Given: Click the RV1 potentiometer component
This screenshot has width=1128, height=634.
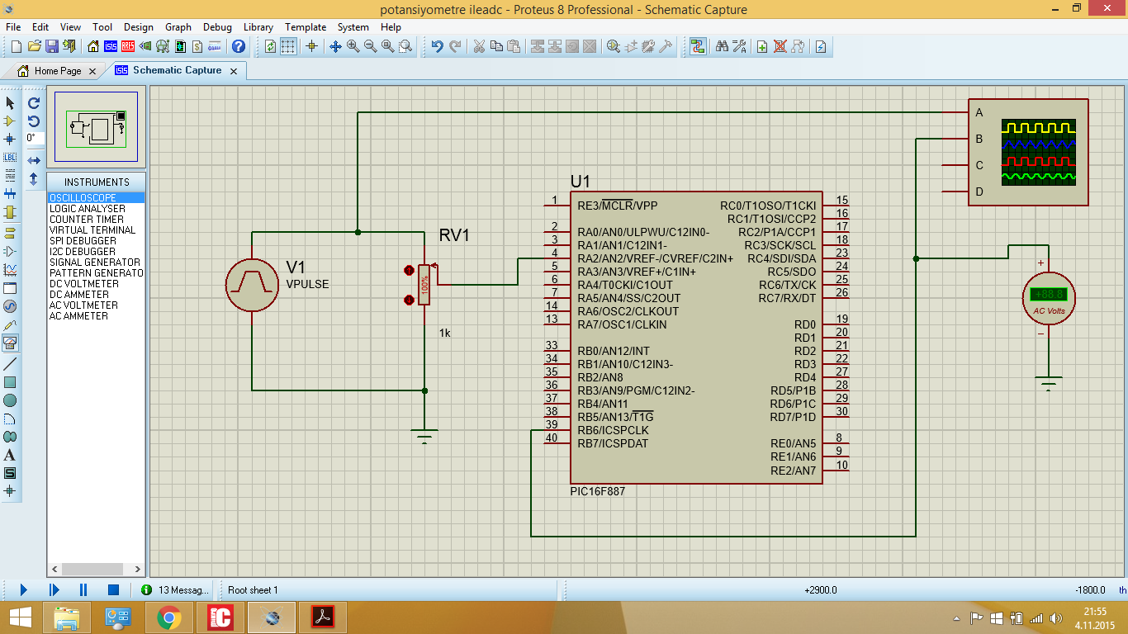Looking at the screenshot, I should coord(424,285).
